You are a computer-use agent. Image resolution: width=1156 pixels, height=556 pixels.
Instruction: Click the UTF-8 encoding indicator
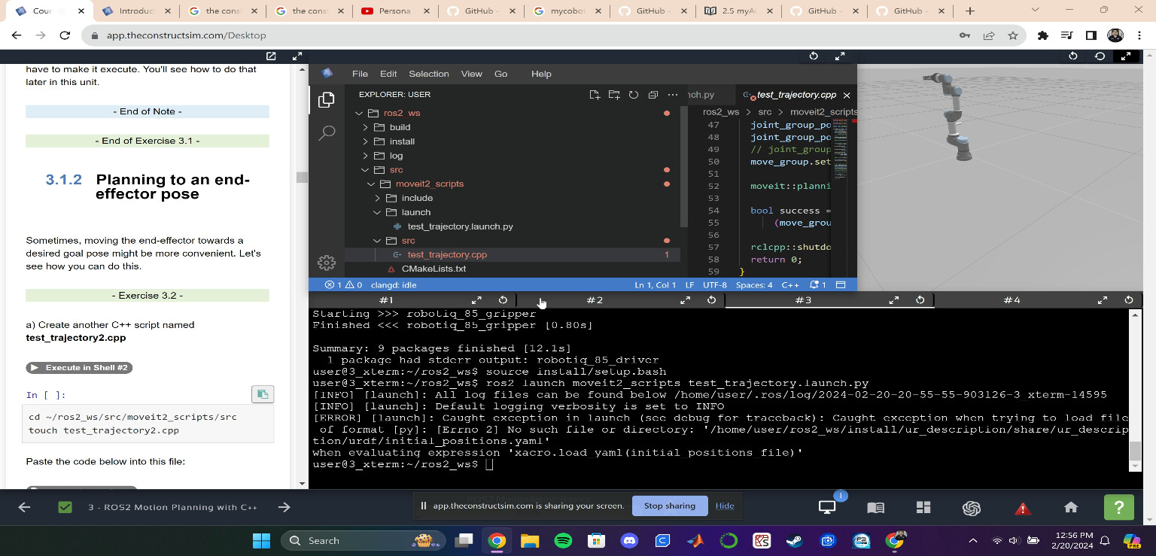tap(715, 285)
